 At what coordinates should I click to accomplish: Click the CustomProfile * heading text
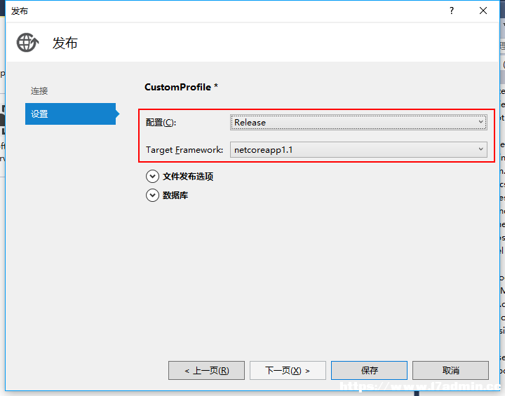point(182,87)
